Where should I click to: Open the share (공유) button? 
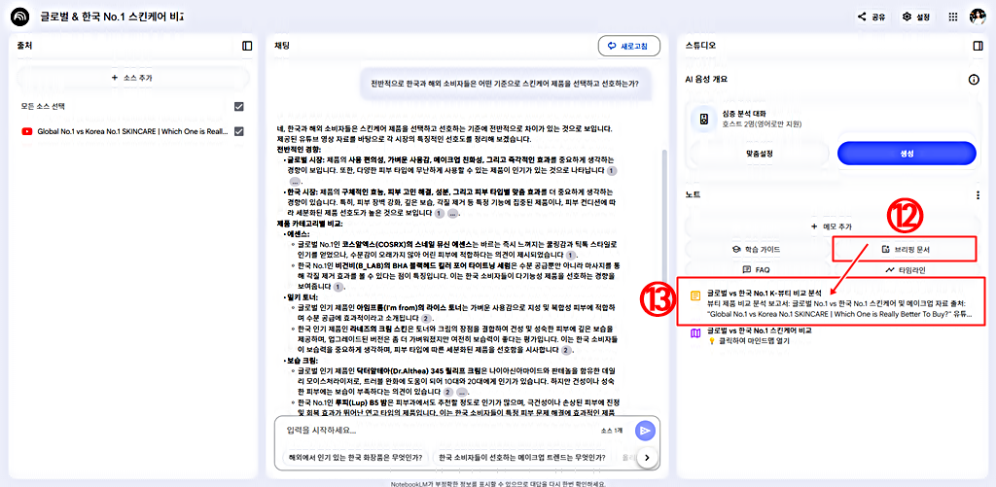tap(871, 17)
